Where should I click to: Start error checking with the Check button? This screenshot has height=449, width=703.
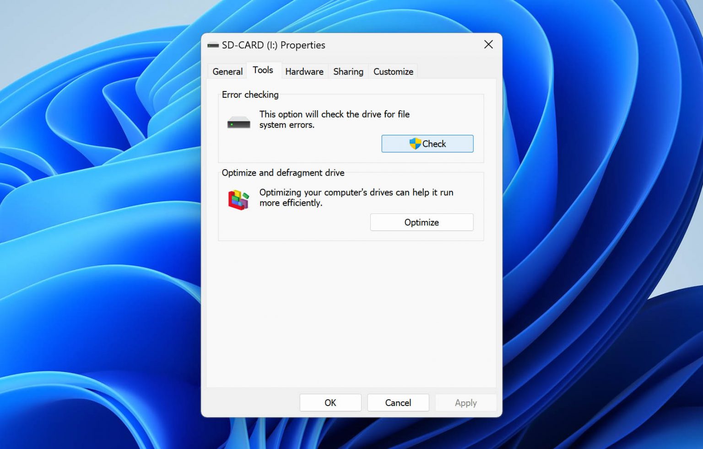[427, 144]
